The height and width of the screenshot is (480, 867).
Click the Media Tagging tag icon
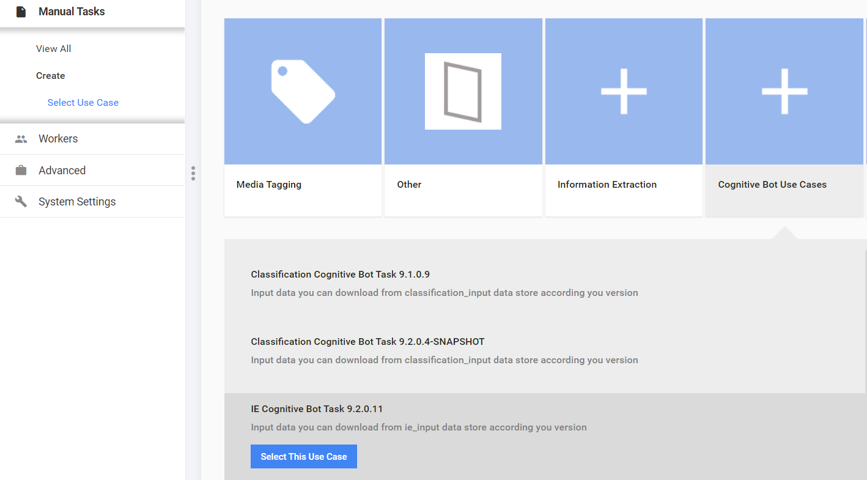point(303,91)
